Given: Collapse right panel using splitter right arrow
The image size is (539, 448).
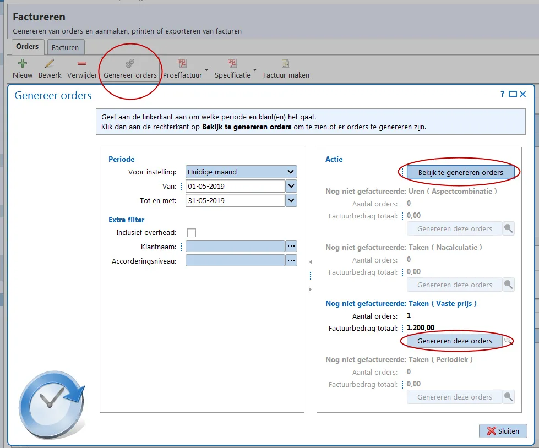Looking at the screenshot, I should [x=311, y=289].
